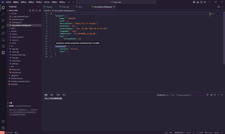This screenshot has height=134, width=225.
Task: Click the New Folder icon in HIGH_STAKE header
Action: point(33,10)
